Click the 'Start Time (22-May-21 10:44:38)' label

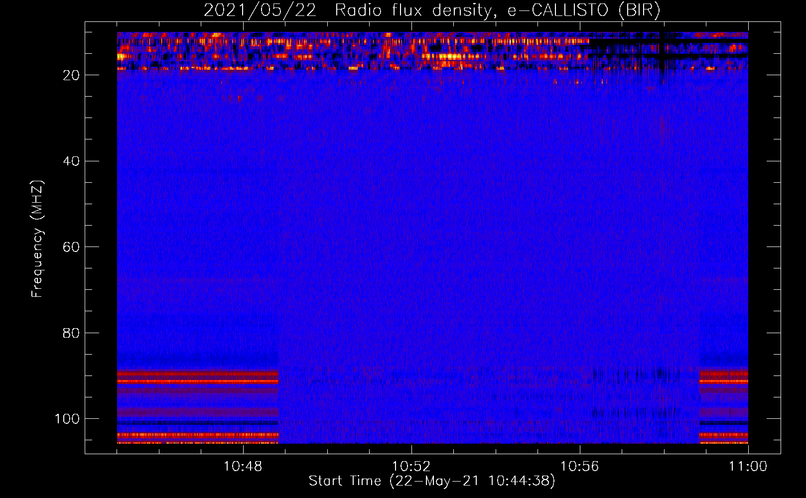(x=432, y=481)
